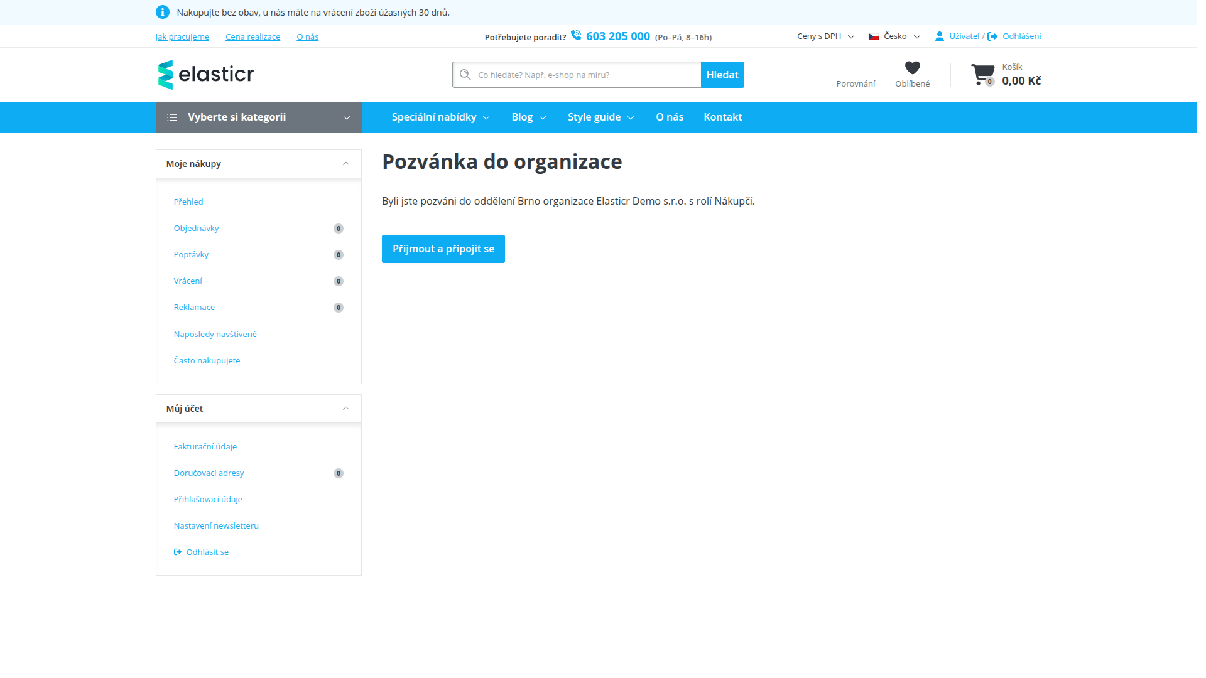Click the Doručovací adresy count badge
Viewport: 1206px width, 678px height.
point(339,473)
